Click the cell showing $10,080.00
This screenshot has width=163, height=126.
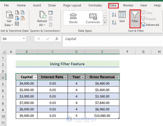(x=102, y=116)
